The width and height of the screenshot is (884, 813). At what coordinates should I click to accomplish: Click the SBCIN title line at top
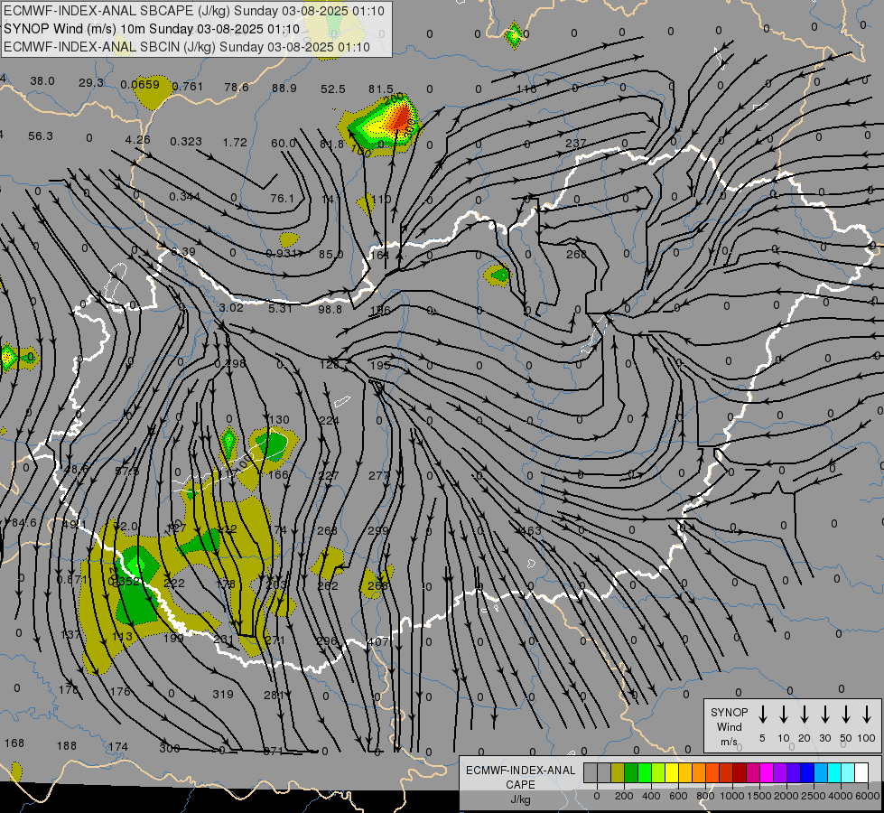187,47
